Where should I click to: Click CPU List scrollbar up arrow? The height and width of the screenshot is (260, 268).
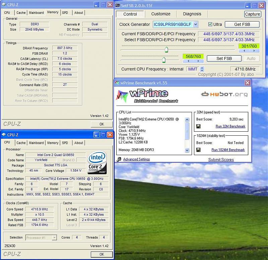187,120
